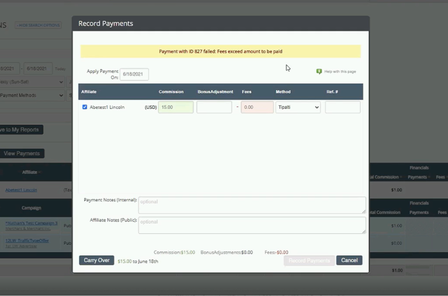Click Cancel to close the dialog

(x=349, y=260)
